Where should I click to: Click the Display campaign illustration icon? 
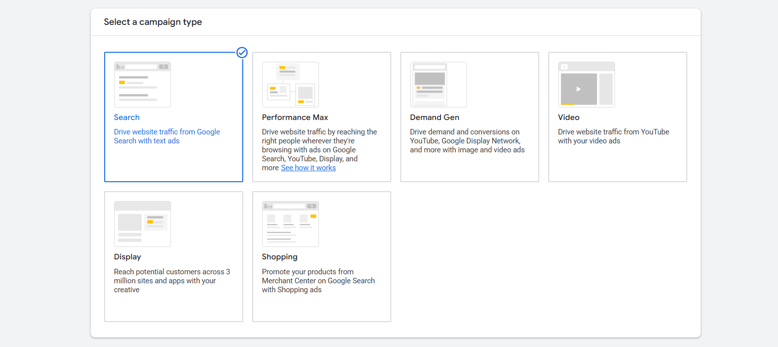click(142, 224)
